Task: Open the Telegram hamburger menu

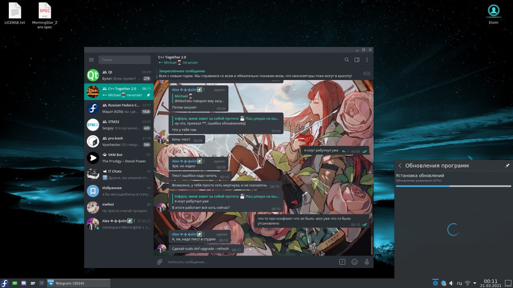Action: coord(91,60)
